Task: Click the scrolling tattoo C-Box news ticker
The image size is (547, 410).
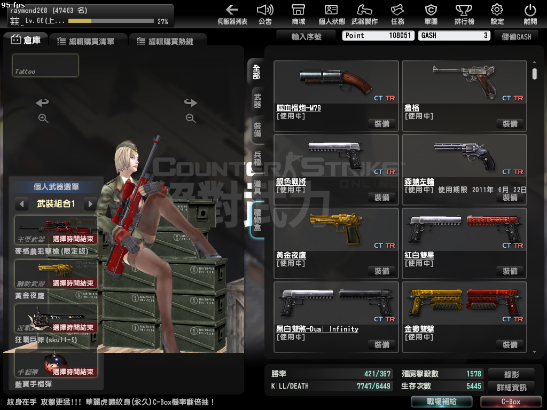Action: pos(108,402)
